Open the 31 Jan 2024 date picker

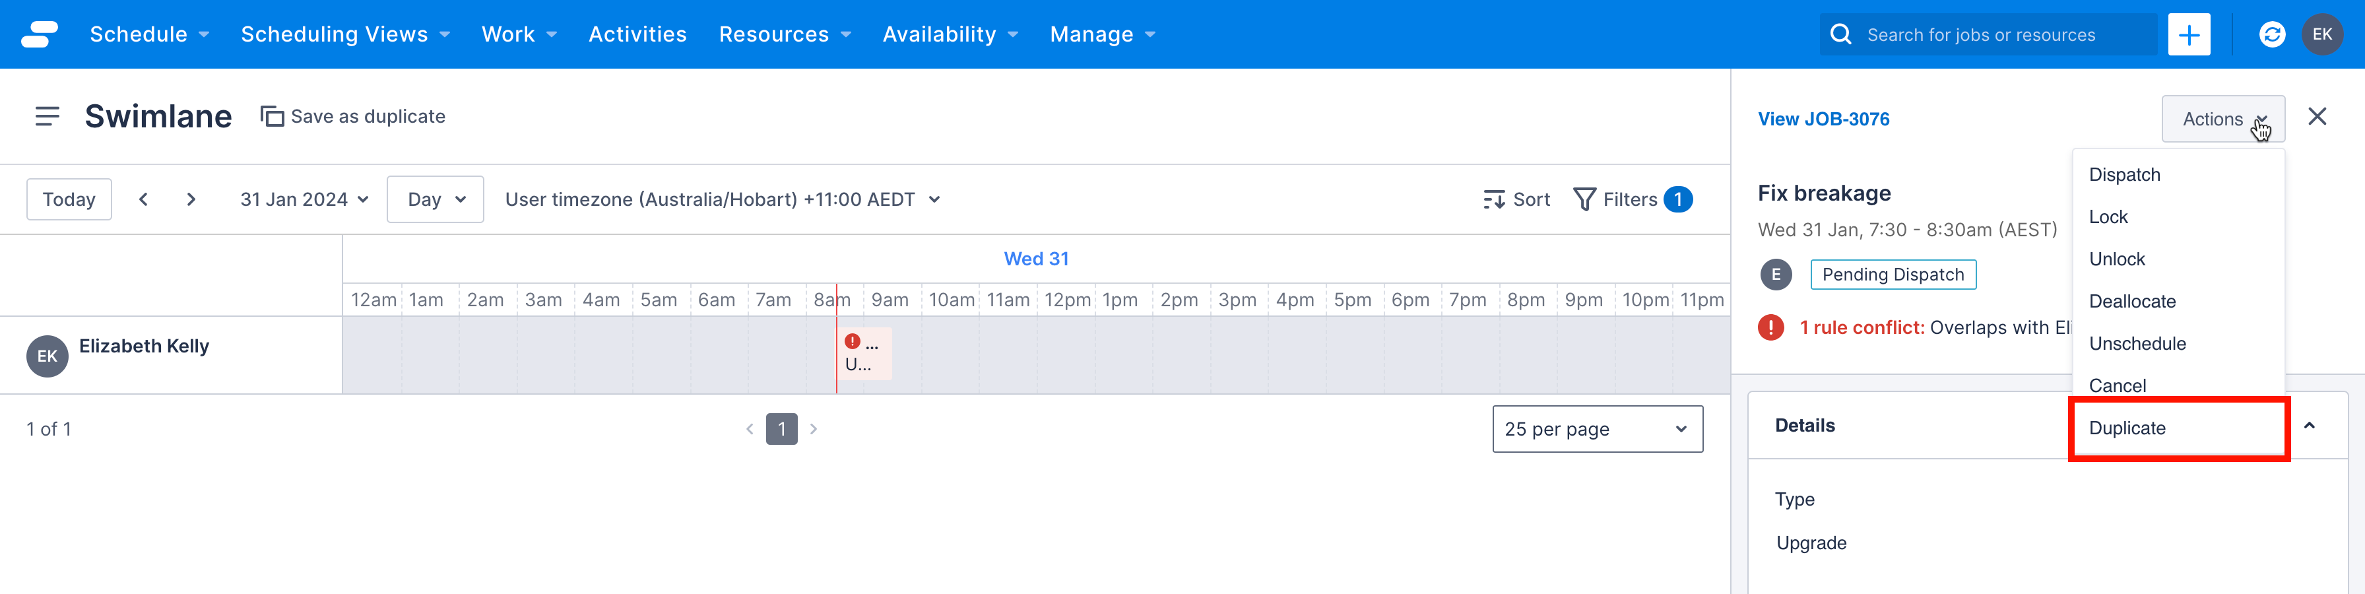tap(303, 198)
